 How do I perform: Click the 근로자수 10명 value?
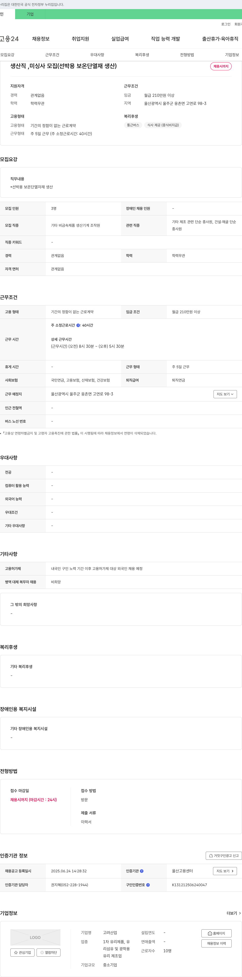[167, 951]
